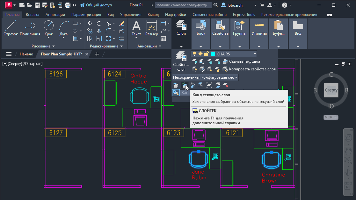The width and height of the screenshot is (356, 200).
Task: Click the Previous layer state icon
Action: tap(176, 85)
